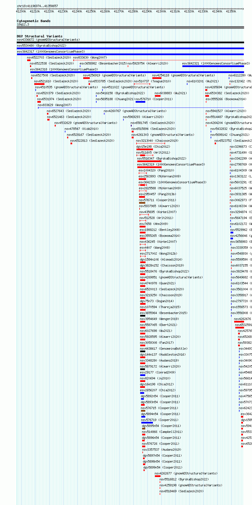Image resolution: width=252 pixels, height=505 pixels.
Task: Click the nsv6518469 Sedlazeck2020 variant label
Action: 181,491
